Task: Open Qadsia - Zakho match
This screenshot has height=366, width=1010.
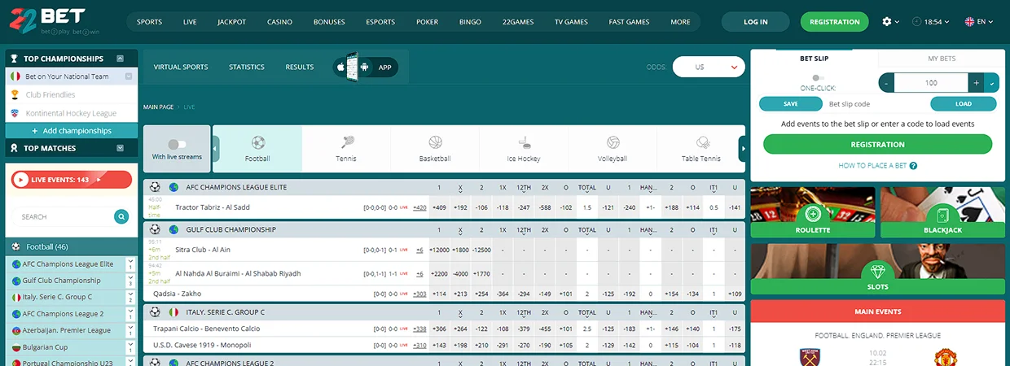Action: pos(177,294)
